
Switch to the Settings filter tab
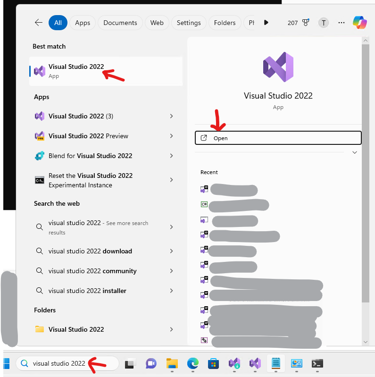click(x=189, y=23)
